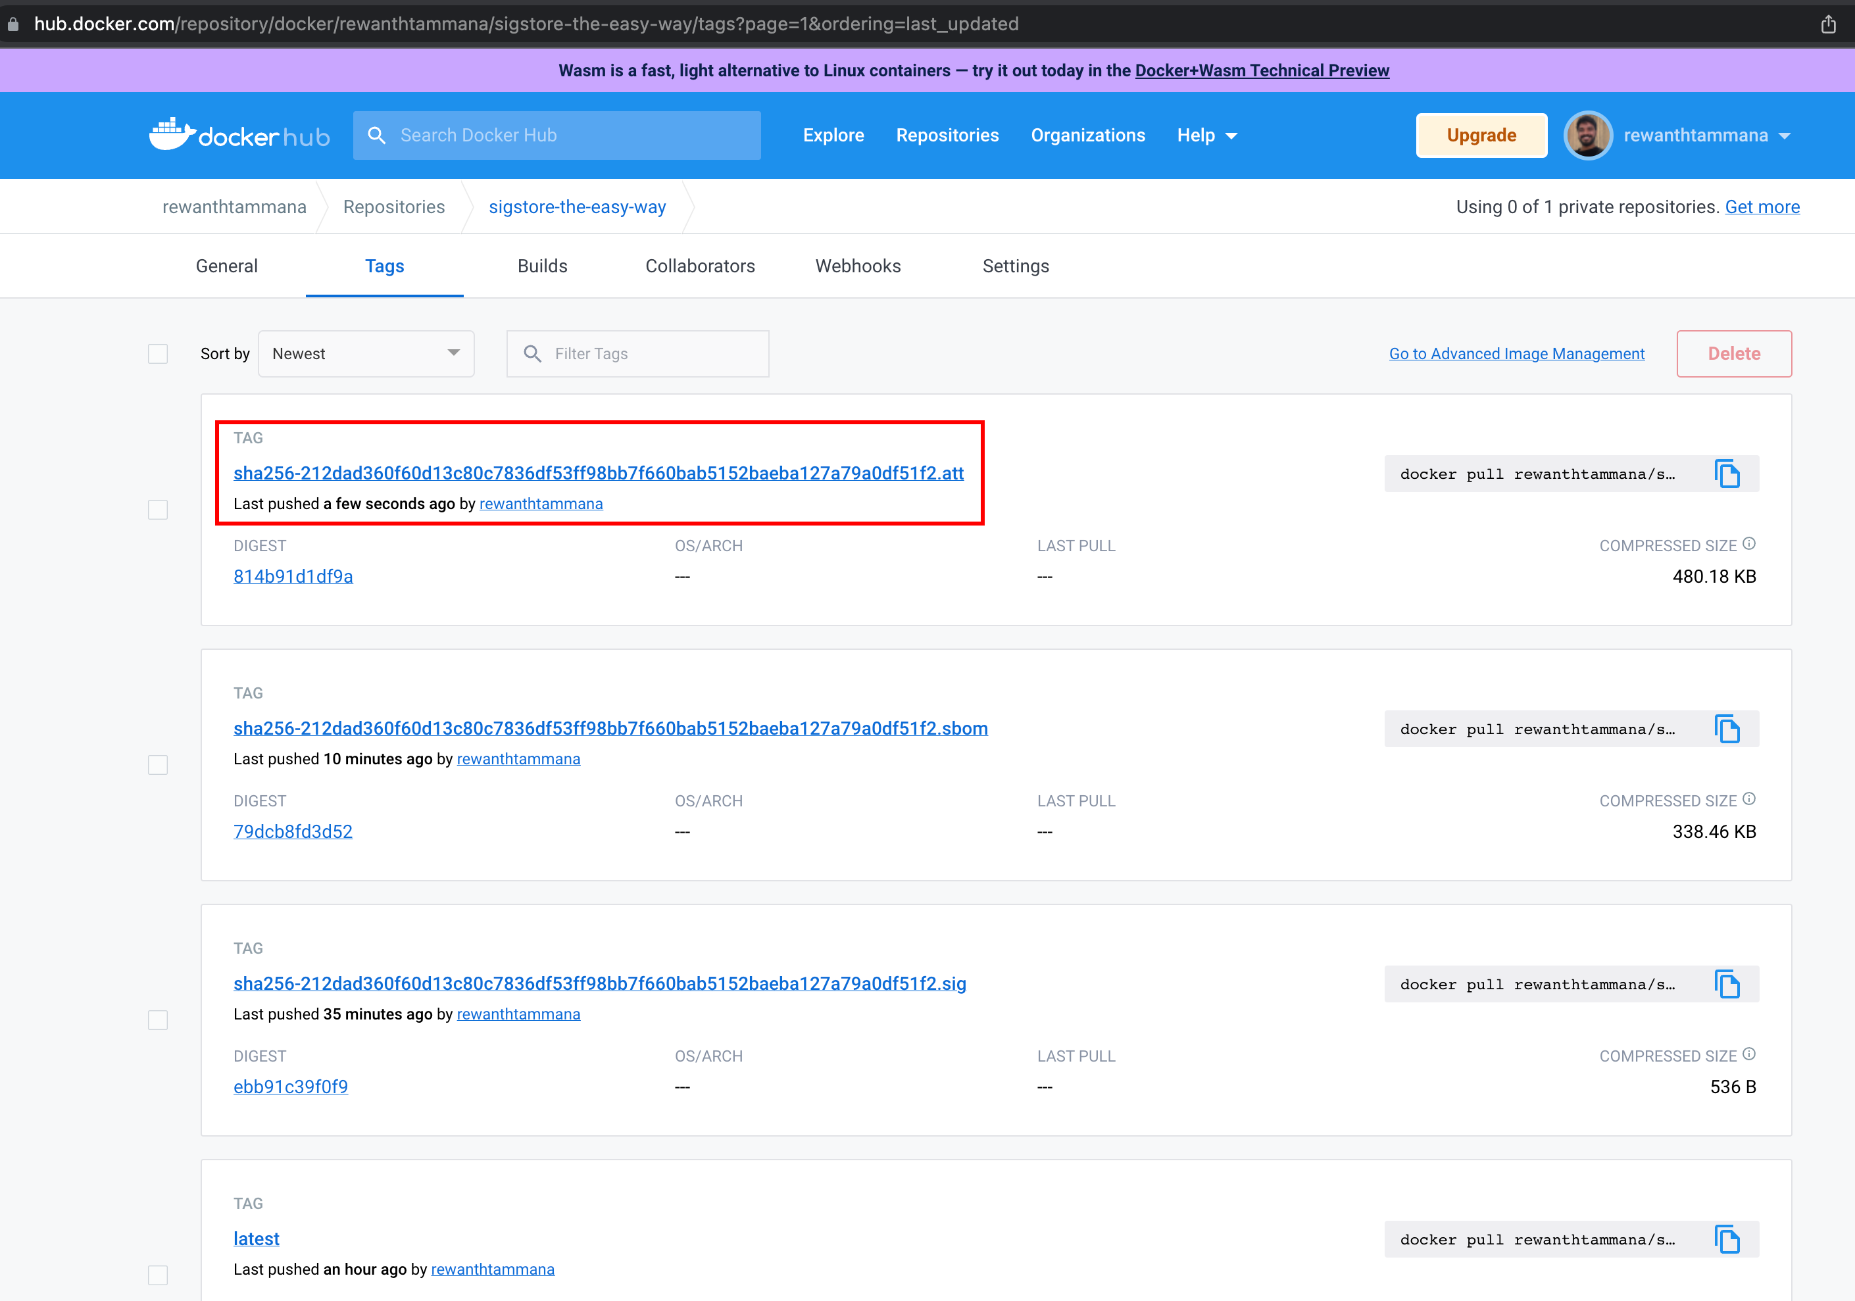Copy pull command for the .sbom tag

point(1727,729)
